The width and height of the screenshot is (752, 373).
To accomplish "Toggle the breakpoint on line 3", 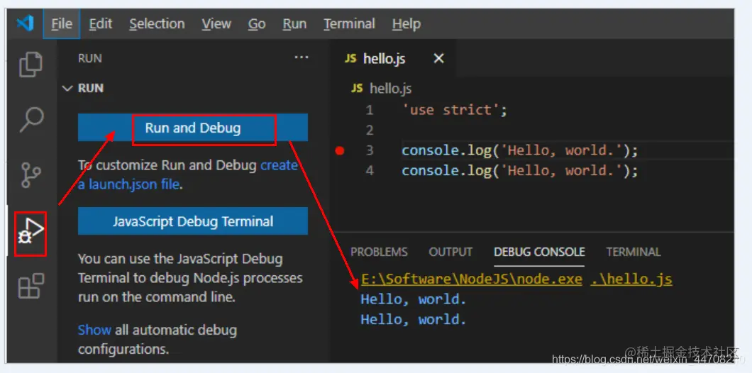I will point(340,150).
